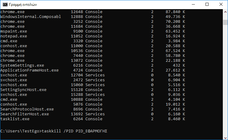Maximize the Command Prompt window
The image size is (228, 140).
click(x=207, y=5)
